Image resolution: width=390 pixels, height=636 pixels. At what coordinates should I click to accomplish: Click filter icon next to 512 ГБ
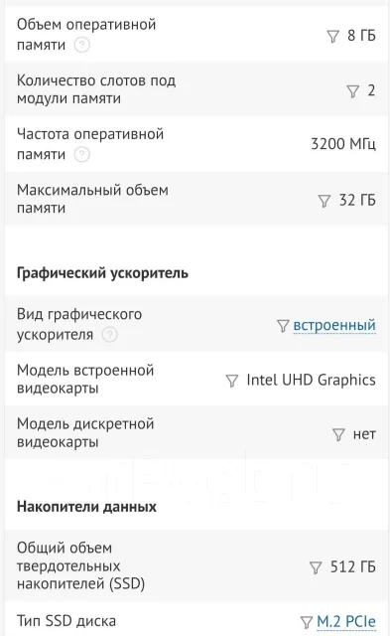(x=316, y=567)
